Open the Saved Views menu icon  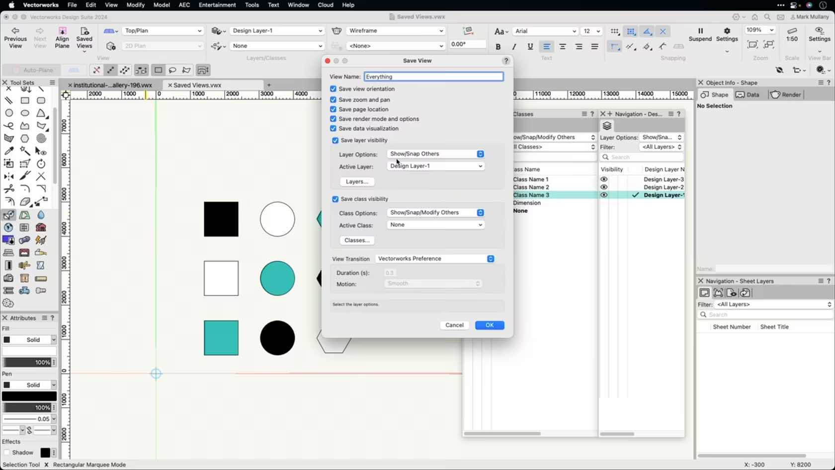pos(84,31)
